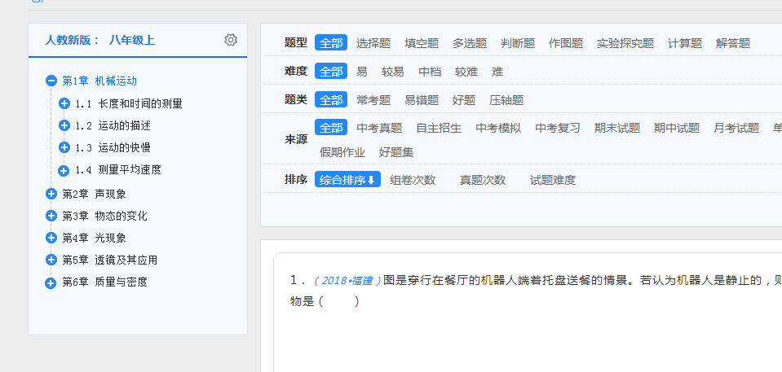Open textbook settings gear icon
This screenshot has width=782, height=372.
(x=231, y=40)
